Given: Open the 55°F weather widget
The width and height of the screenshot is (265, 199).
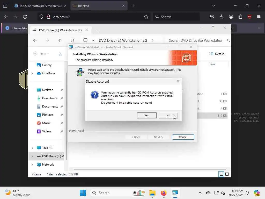Looking at the screenshot, I should click(17, 193).
